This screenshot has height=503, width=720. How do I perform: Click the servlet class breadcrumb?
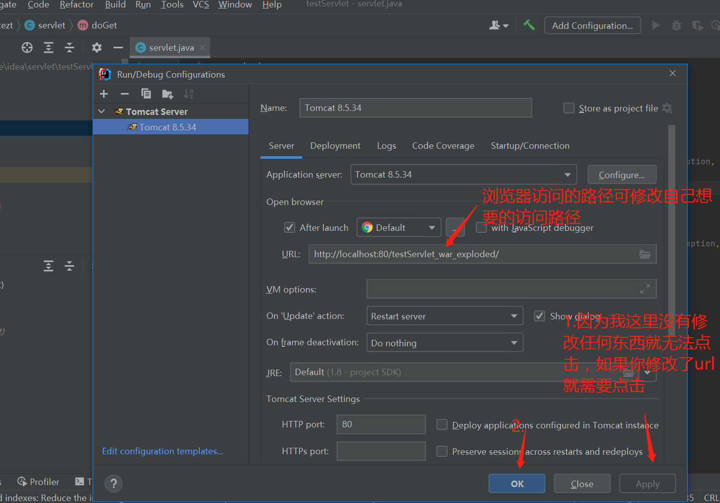coord(45,25)
